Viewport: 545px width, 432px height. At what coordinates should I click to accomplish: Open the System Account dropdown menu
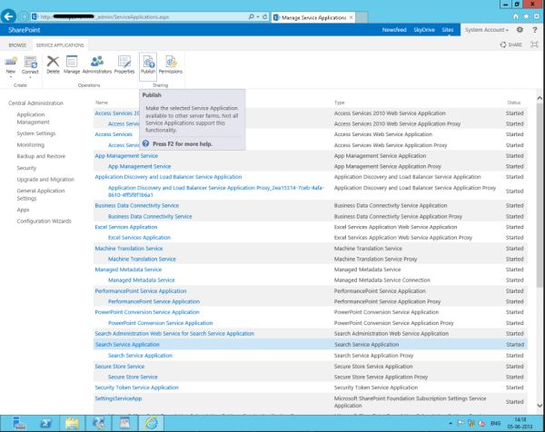[x=487, y=30]
